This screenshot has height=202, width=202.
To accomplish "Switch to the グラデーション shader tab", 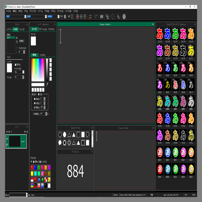I will tap(43, 29).
